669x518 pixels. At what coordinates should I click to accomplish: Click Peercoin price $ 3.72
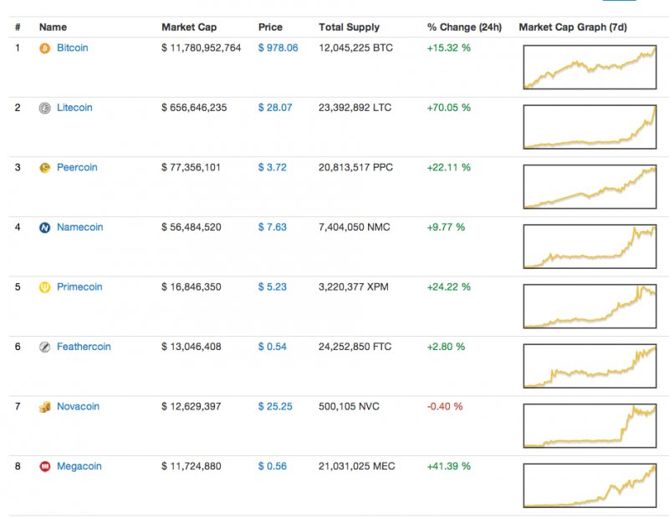(x=273, y=167)
